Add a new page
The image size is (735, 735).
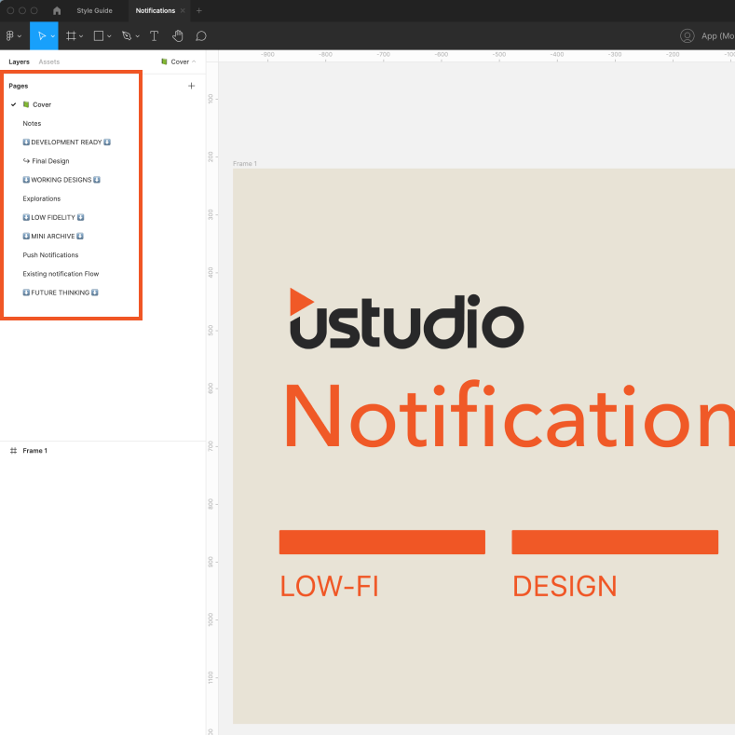point(191,86)
